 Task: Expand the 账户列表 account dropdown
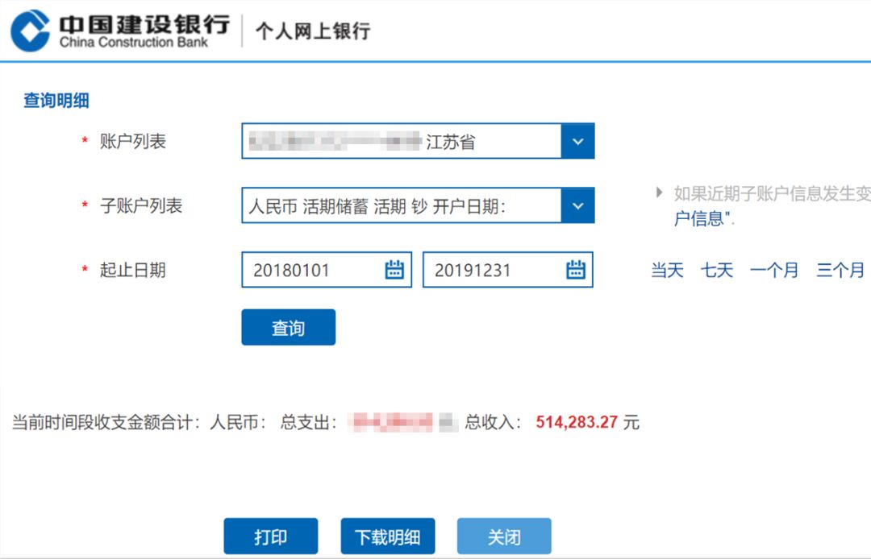pyautogui.click(x=577, y=141)
